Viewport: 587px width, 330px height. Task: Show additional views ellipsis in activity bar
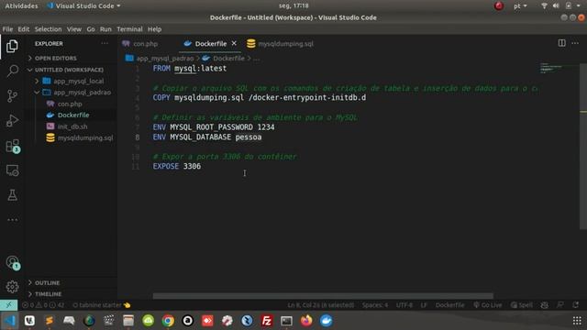pyautogui.click(x=12, y=220)
